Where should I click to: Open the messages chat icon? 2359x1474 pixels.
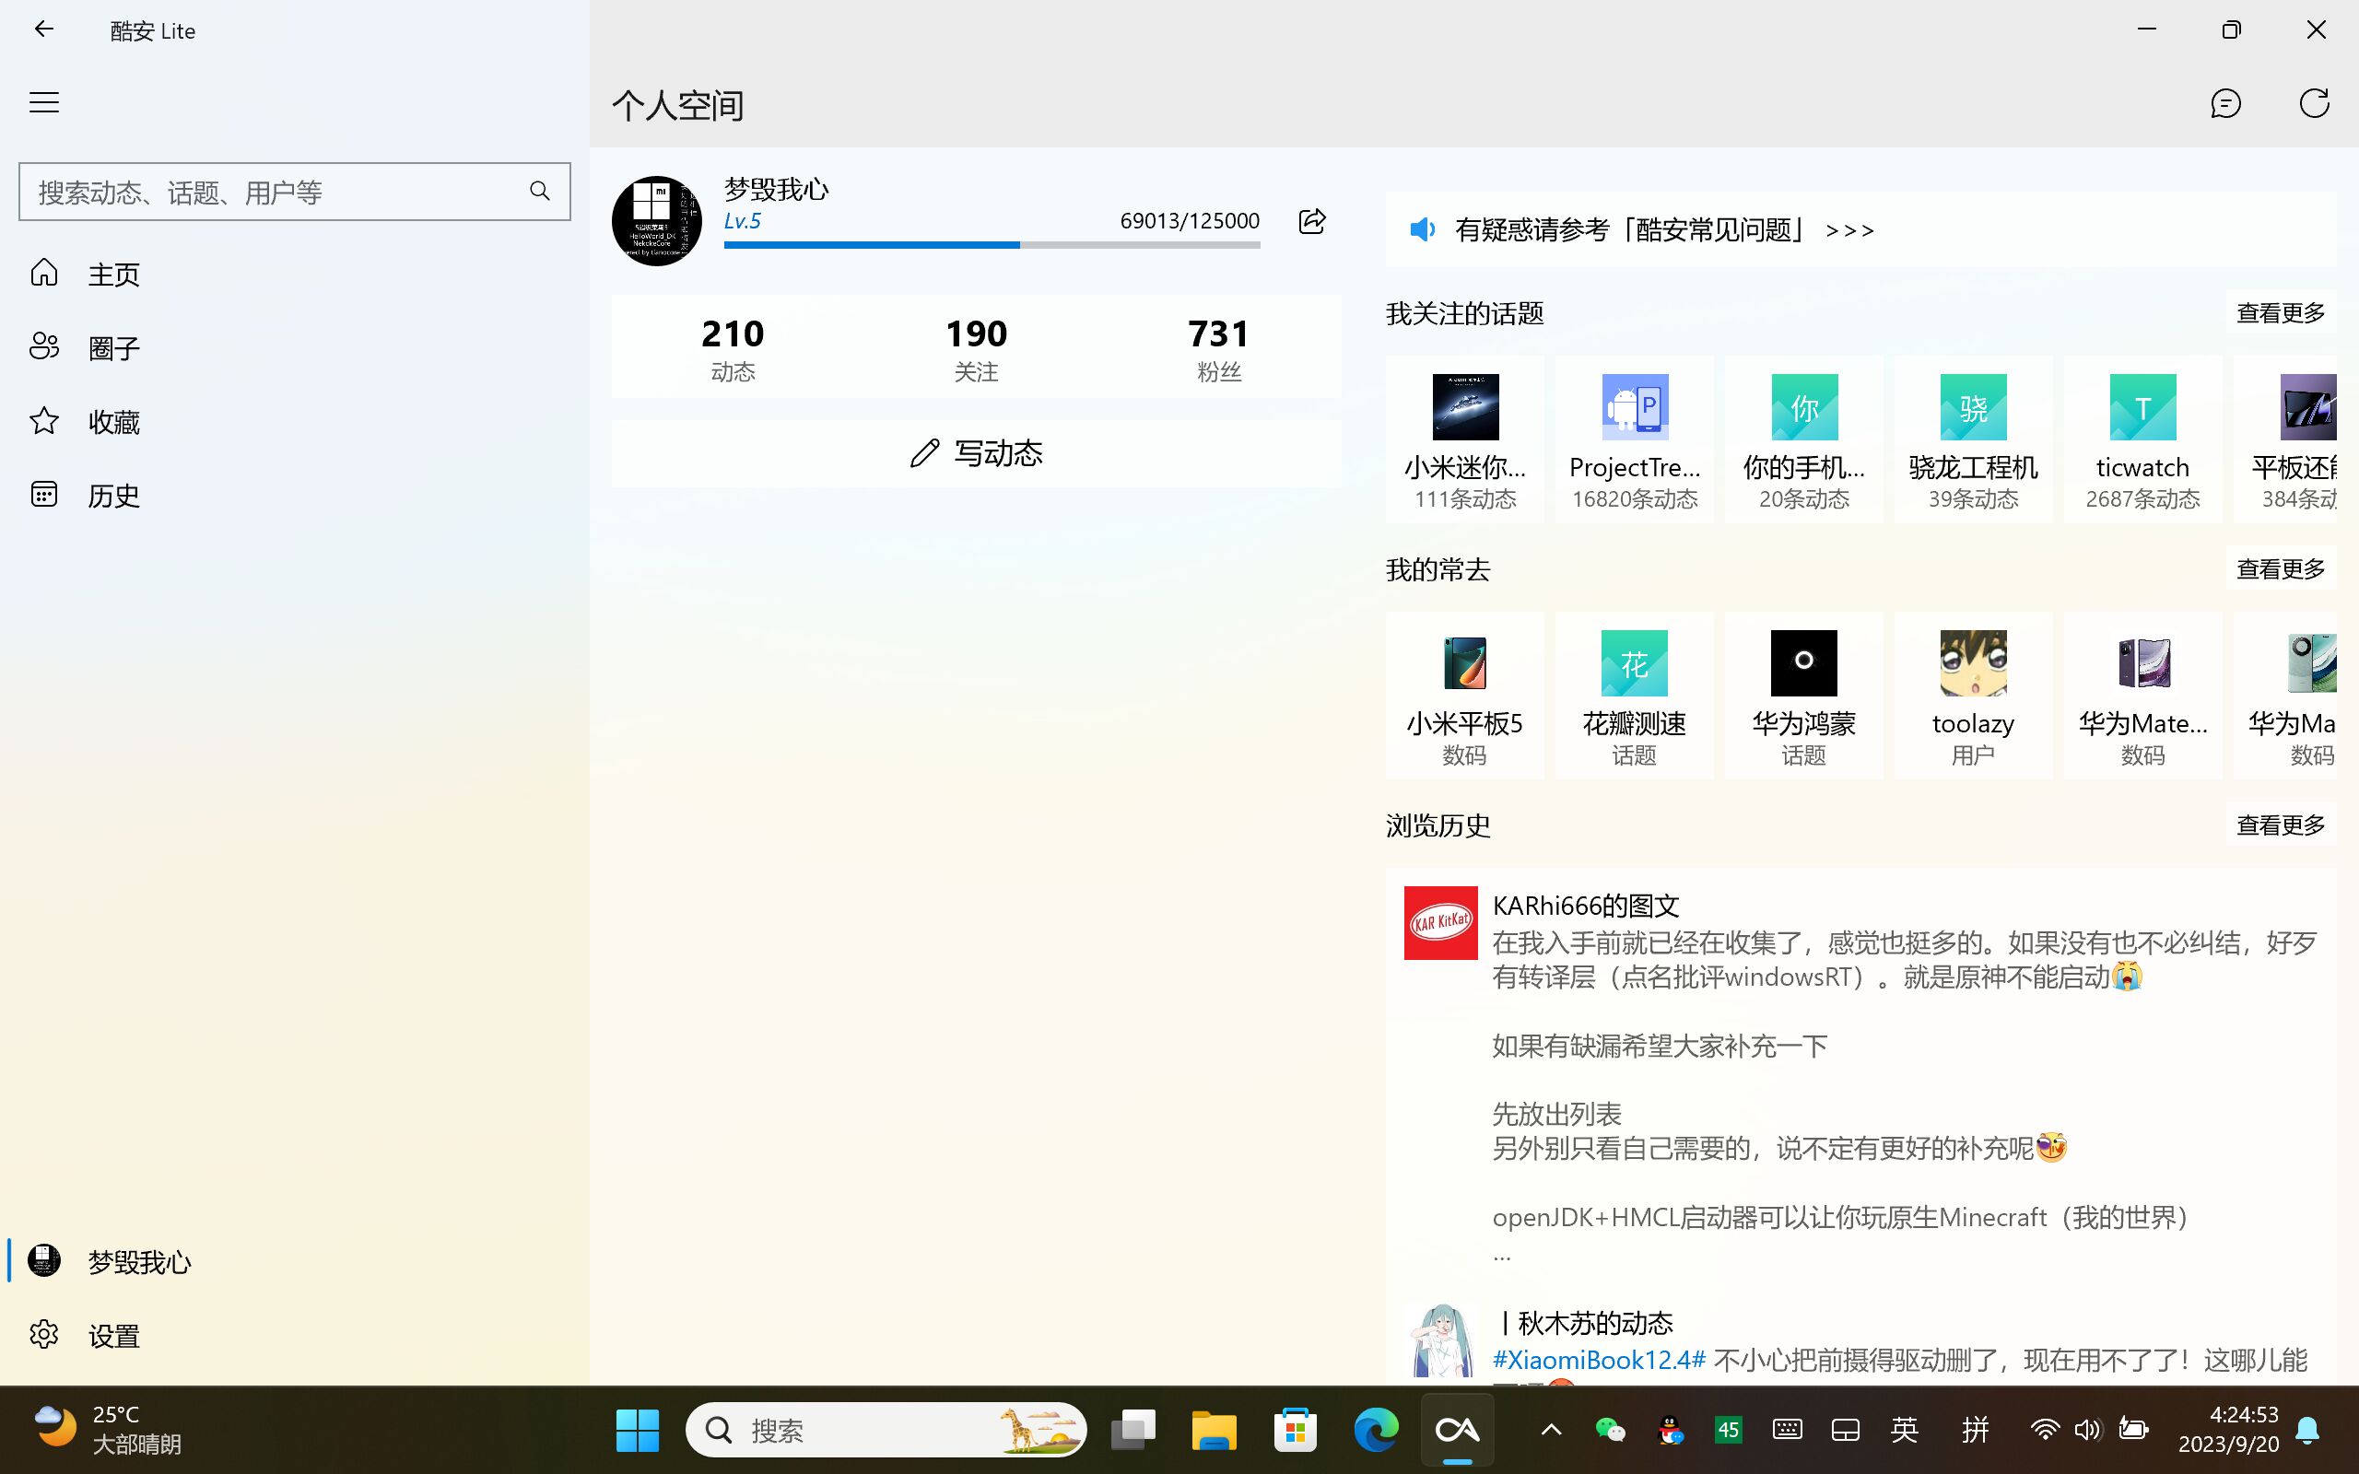click(x=2225, y=103)
